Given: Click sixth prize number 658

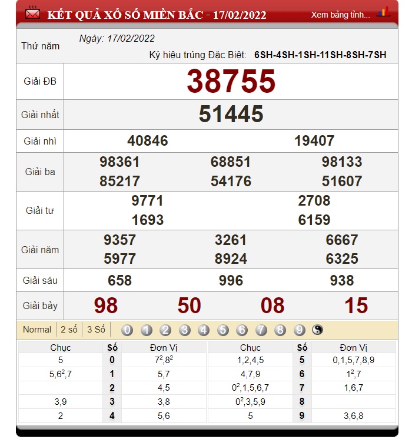Looking at the screenshot, I should [119, 281].
